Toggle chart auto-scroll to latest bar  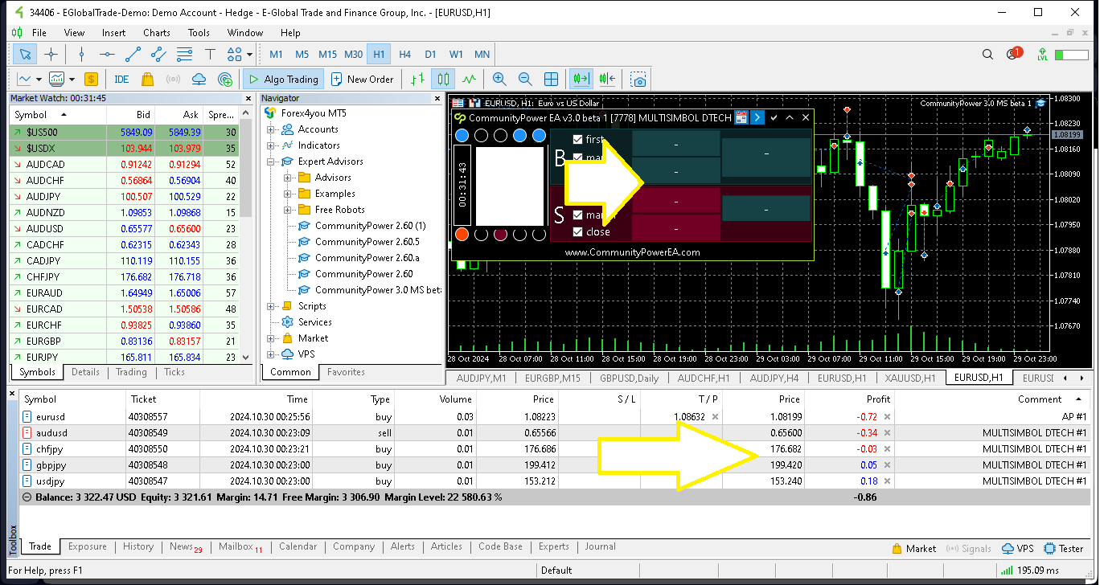coord(581,80)
